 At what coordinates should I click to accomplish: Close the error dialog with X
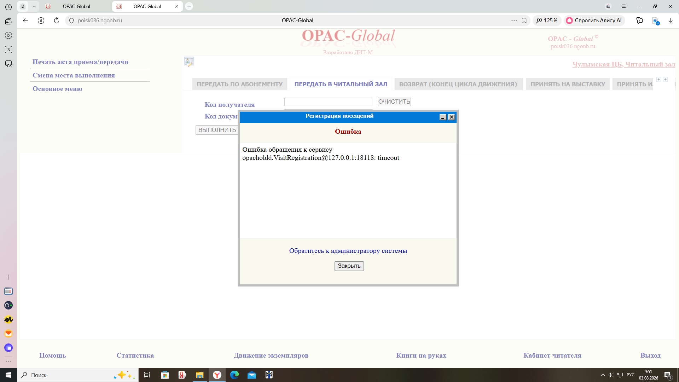tap(452, 117)
